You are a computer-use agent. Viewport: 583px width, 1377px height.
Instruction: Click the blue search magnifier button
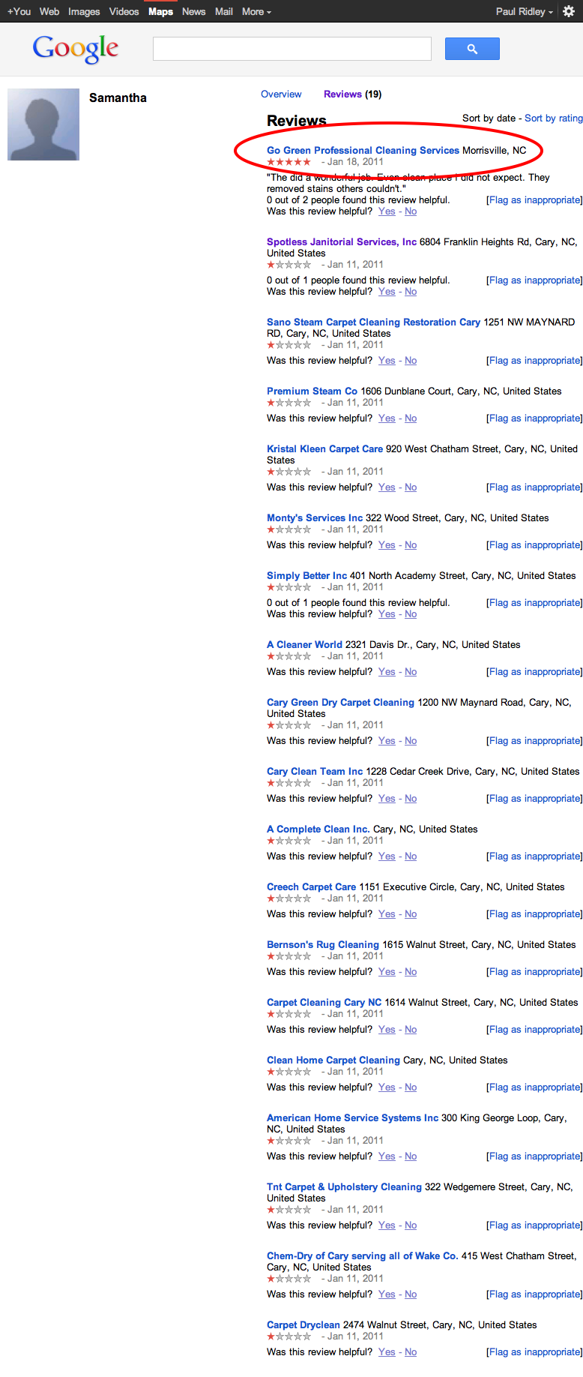pyautogui.click(x=472, y=49)
